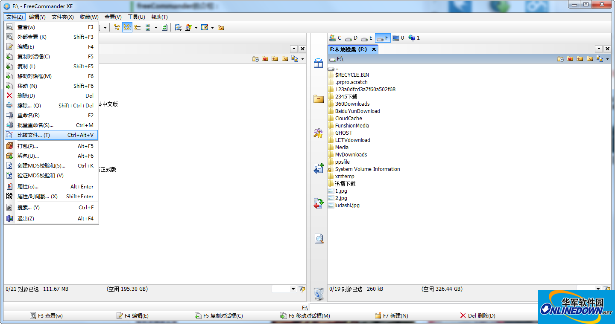Open the left panel address bar dropdown arrow

click(302, 59)
